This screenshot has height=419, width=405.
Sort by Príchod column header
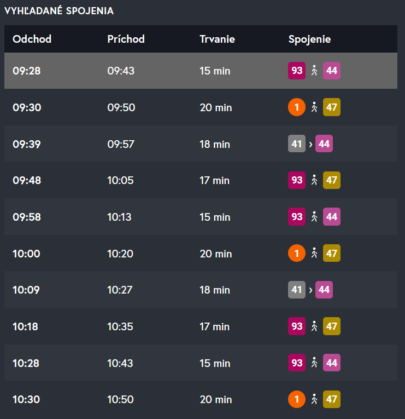point(126,39)
